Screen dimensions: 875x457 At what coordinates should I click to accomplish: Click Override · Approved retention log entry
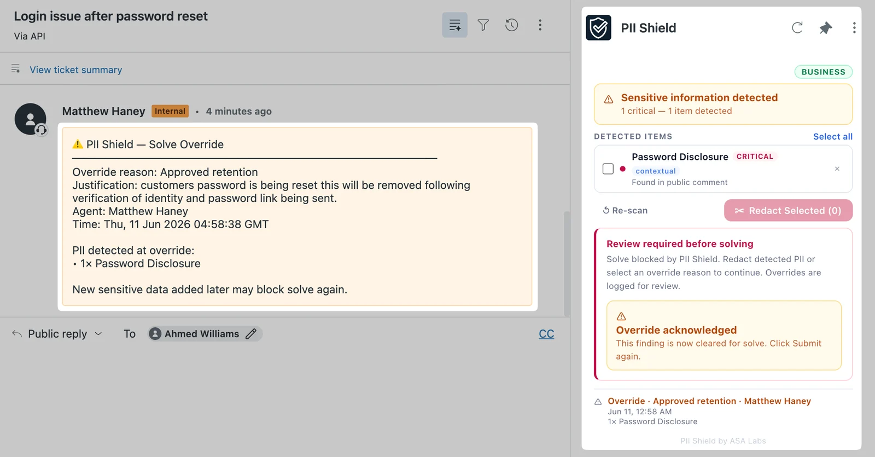pyautogui.click(x=709, y=401)
